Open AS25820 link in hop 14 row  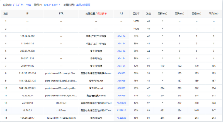pos(121,118)
